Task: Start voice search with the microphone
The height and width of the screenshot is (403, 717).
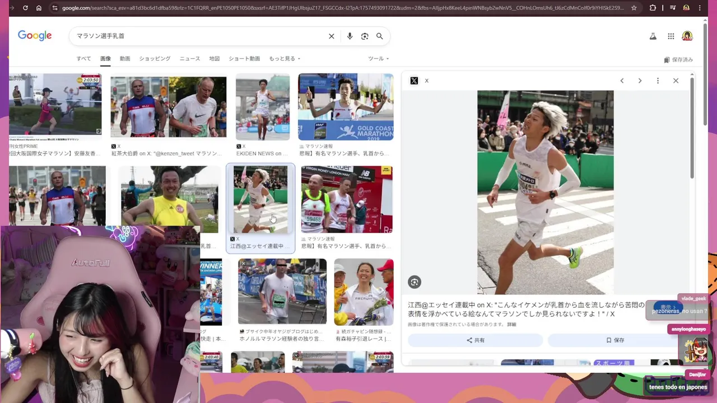Action: point(350,36)
